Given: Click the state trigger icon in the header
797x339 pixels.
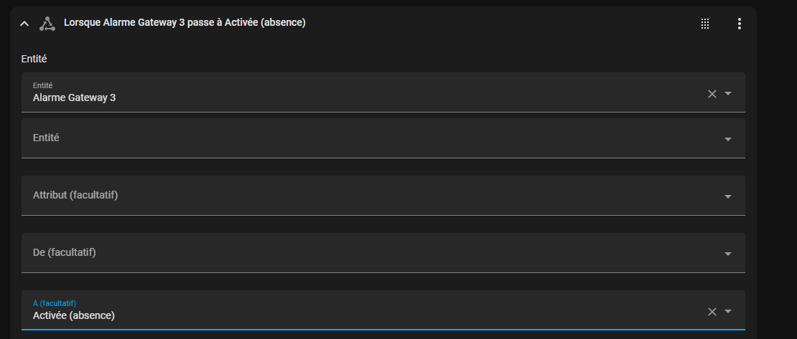Looking at the screenshot, I should pyautogui.click(x=47, y=24).
